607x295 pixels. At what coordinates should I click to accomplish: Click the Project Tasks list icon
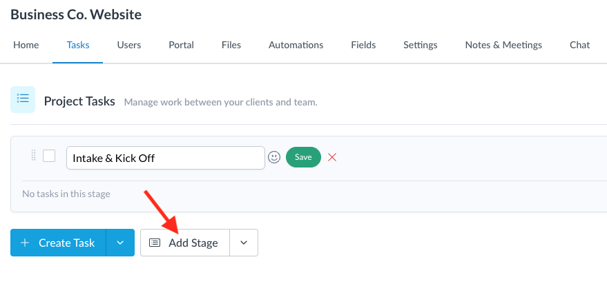click(x=23, y=99)
